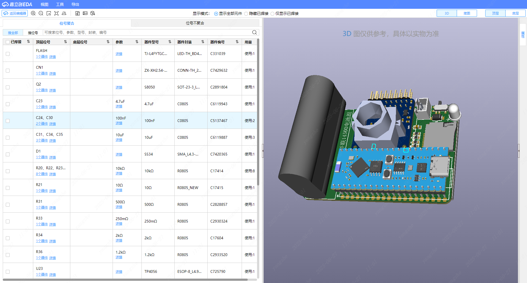Sort by 顶层位号 column arrows

point(65,42)
